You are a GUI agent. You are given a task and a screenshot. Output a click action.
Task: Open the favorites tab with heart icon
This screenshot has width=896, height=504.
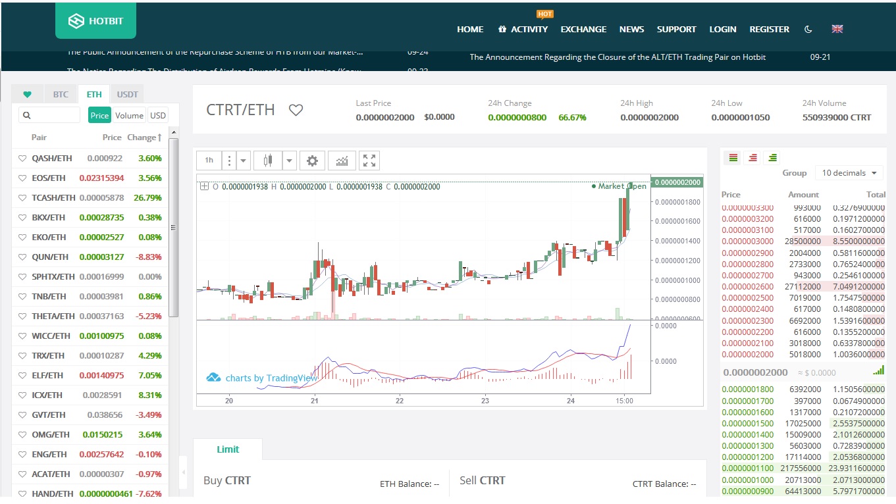click(27, 94)
